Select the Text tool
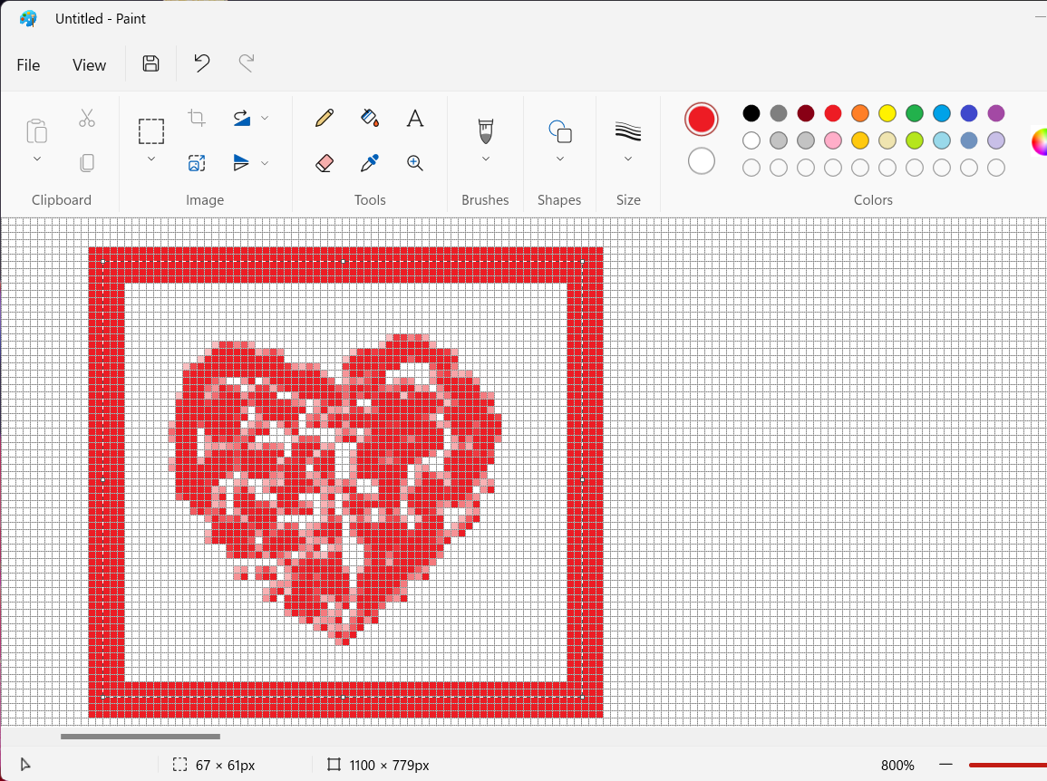Image resolution: width=1047 pixels, height=781 pixels. click(414, 118)
